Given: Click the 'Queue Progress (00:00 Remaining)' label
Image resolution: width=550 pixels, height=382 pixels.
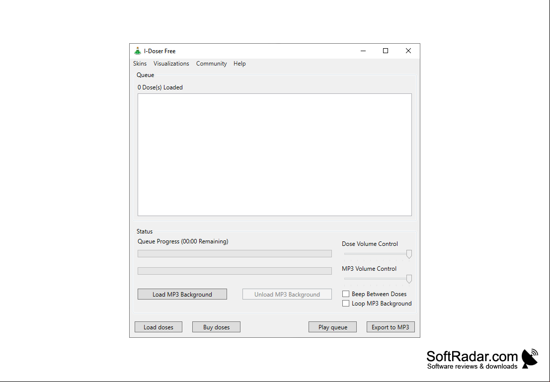Looking at the screenshot, I should [183, 241].
